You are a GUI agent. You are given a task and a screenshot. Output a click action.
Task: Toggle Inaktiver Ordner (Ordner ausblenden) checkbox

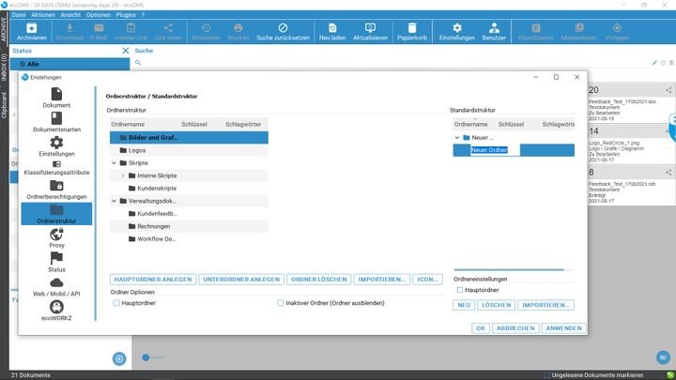point(281,303)
